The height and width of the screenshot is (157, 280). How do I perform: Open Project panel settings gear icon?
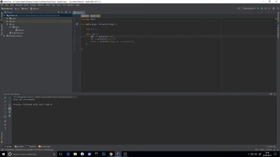(x=66, y=12)
